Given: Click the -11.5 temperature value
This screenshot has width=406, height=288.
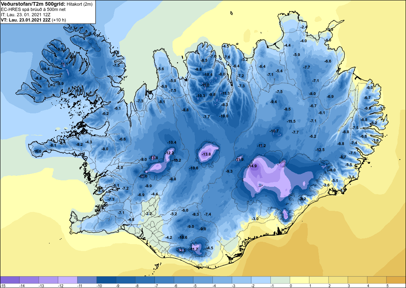Looking at the screenshot, I should click(291, 121).
